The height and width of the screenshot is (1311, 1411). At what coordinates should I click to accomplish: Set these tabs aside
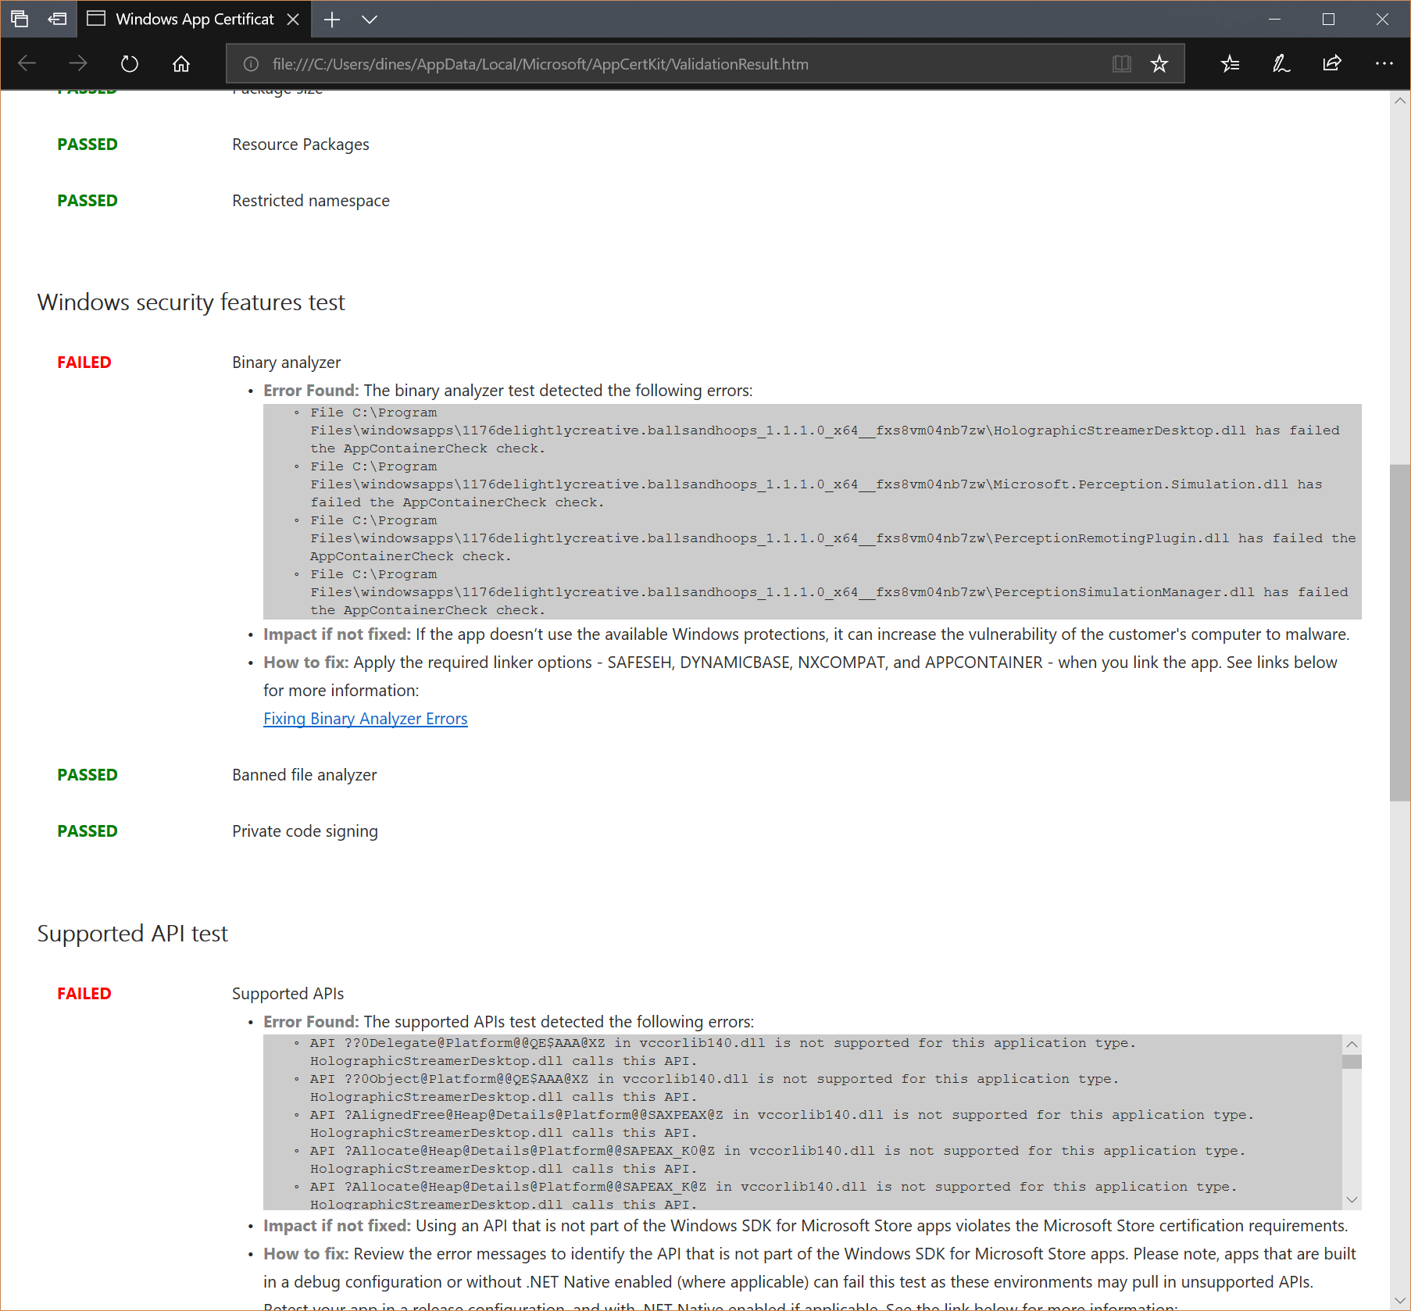(x=57, y=19)
